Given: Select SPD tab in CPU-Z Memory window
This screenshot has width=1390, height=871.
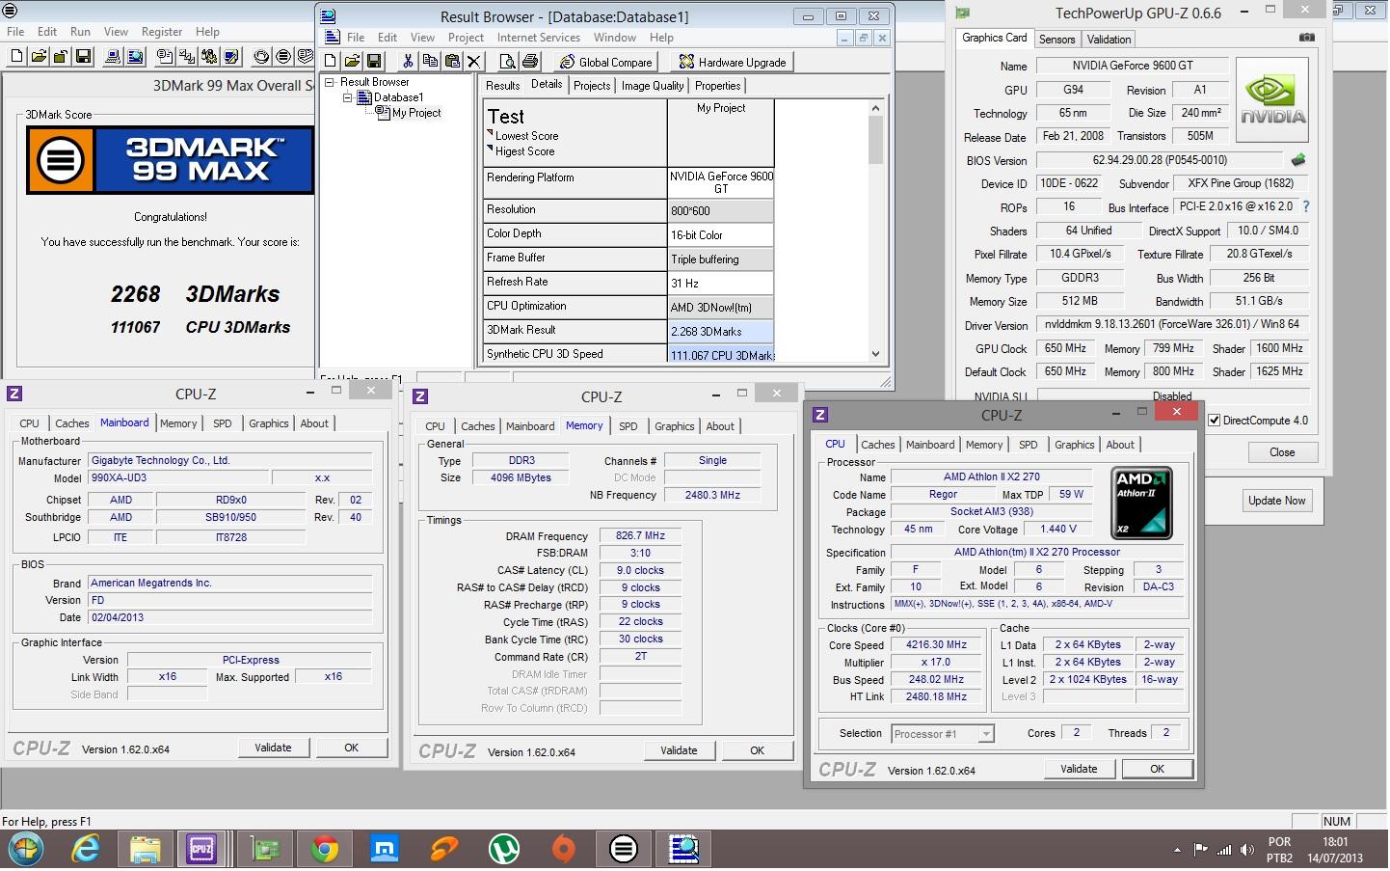Looking at the screenshot, I should [x=628, y=426].
